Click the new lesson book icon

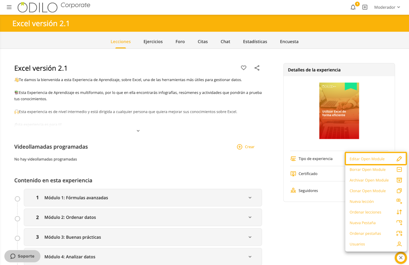[399, 201]
